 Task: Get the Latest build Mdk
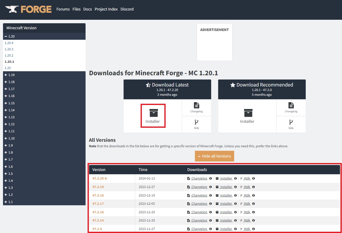click(196, 124)
